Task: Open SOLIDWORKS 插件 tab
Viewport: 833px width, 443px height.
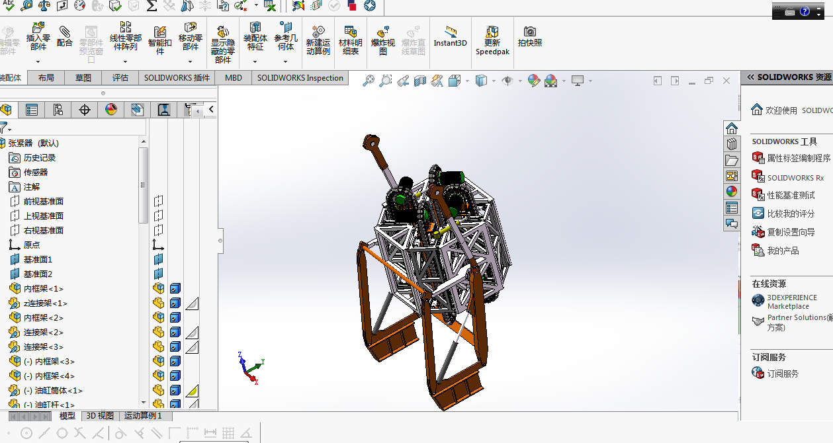Action: point(177,78)
